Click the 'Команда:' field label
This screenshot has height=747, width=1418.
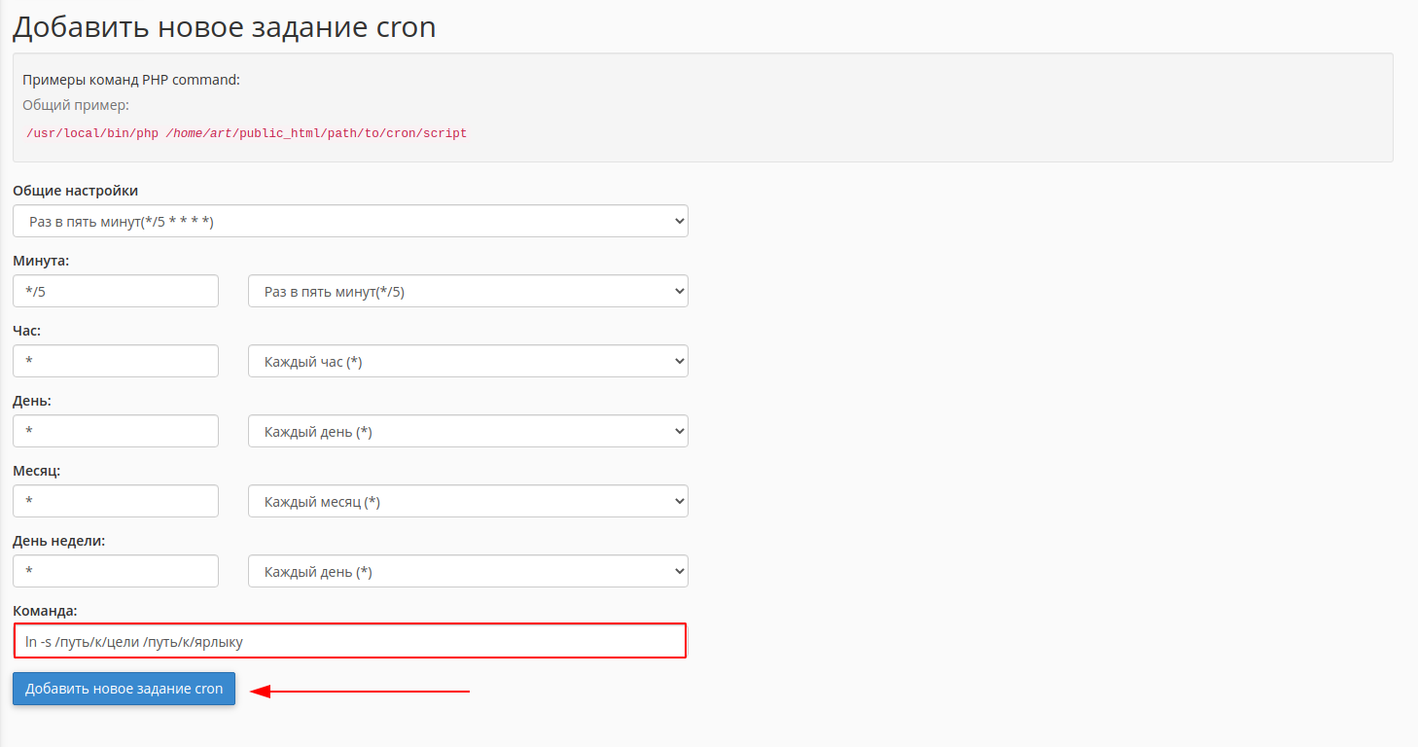(45, 611)
